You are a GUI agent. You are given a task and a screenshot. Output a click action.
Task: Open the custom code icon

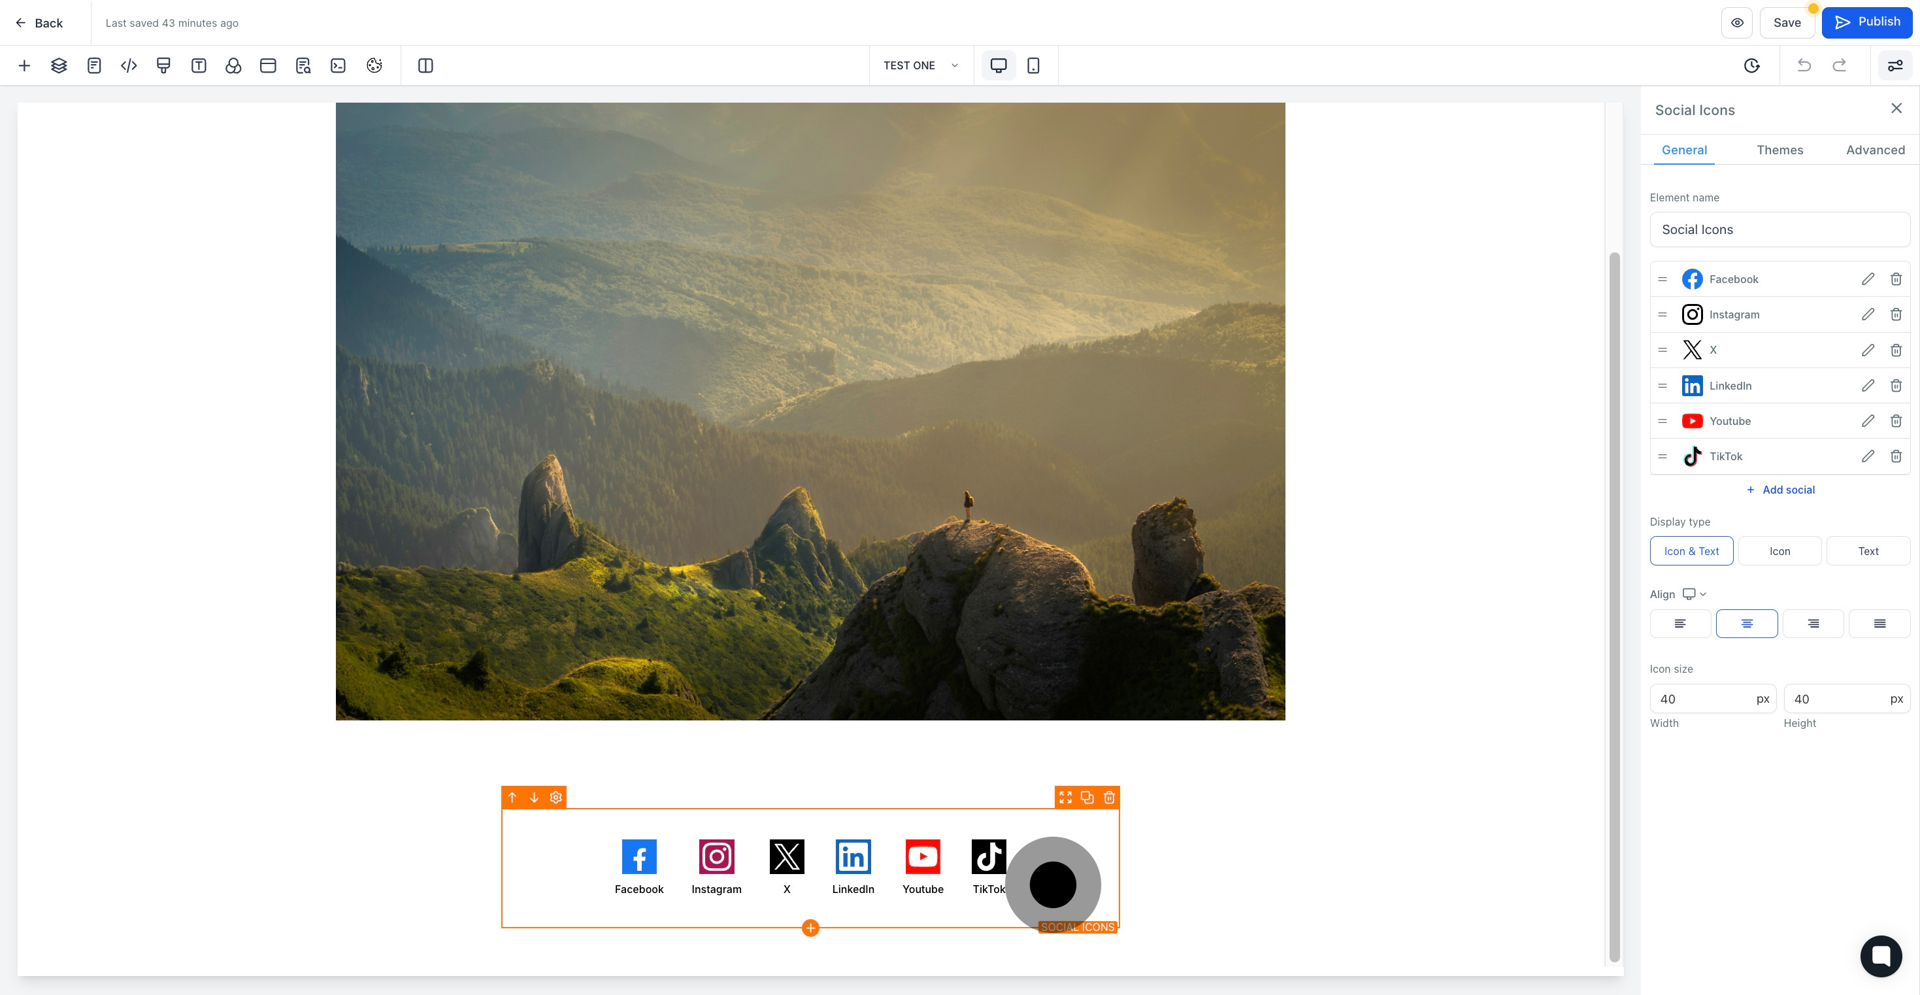point(129,65)
